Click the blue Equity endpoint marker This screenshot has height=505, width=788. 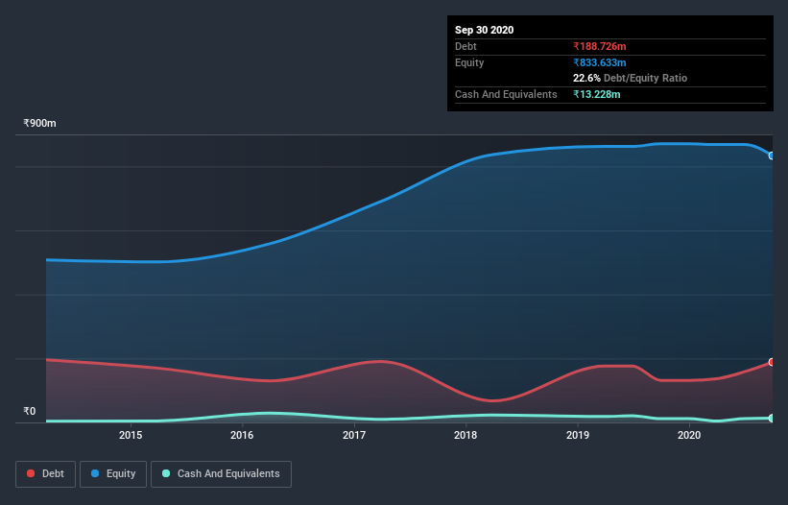pyautogui.click(x=772, y=156)
